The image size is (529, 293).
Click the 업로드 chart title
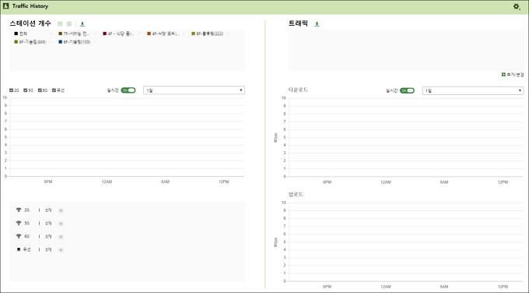point(296,194)
